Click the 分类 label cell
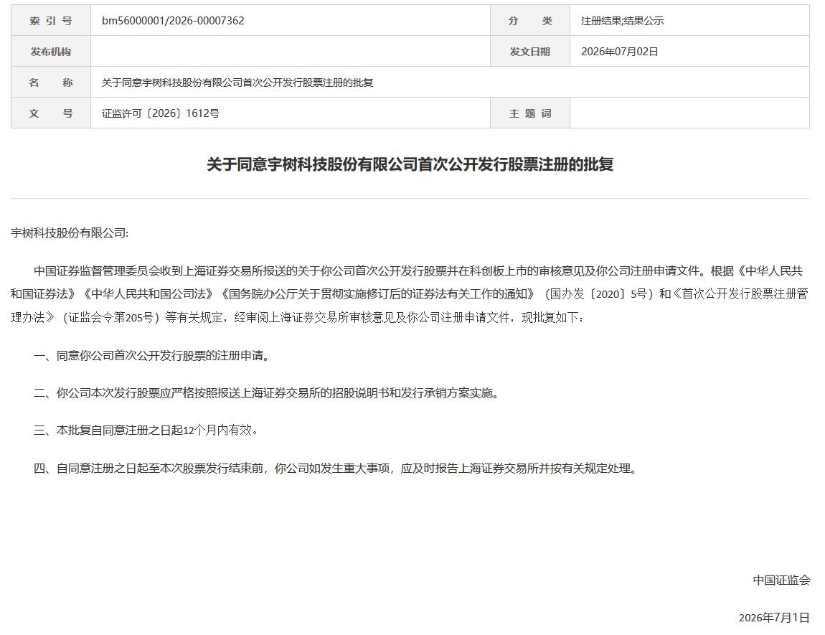Screen dimensions: 825x635 530,21
